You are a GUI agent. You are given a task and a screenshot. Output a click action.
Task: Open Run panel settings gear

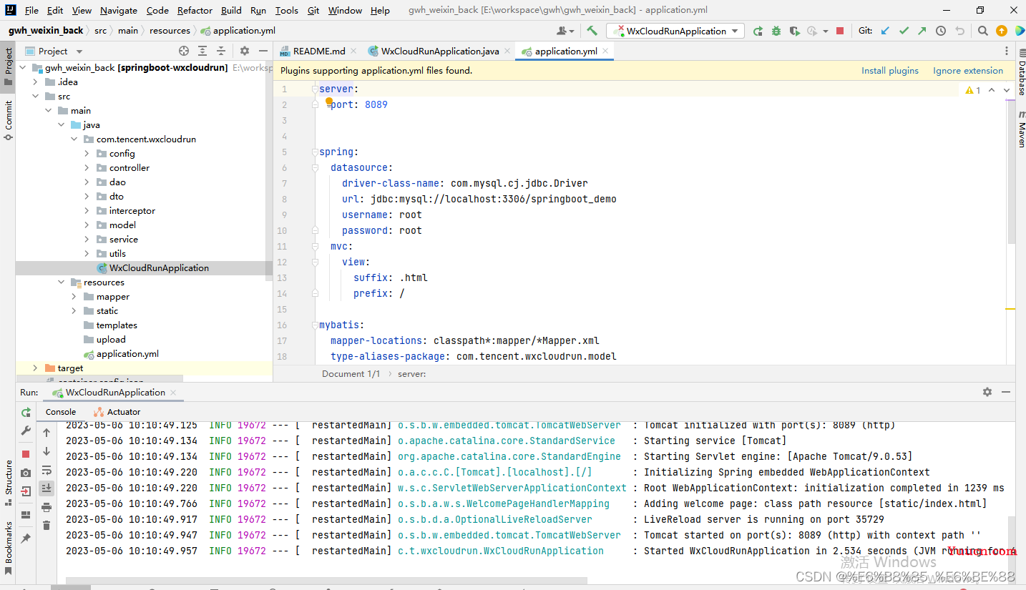[987, 392]
